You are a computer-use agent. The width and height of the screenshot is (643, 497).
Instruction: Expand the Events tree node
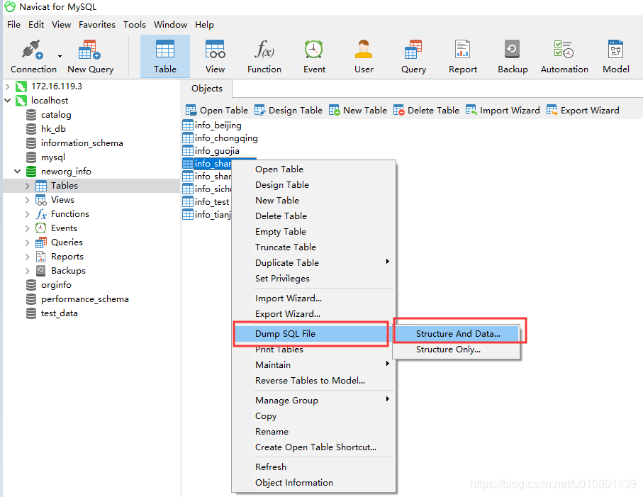click(27, 228)
